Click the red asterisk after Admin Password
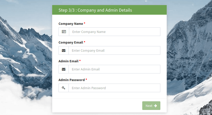 [86, 80]
